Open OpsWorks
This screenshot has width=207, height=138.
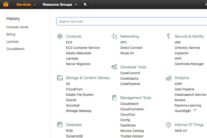pyautogui.click(x=128, y=125)
